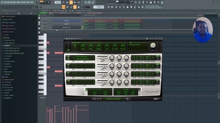Open the Pattern 1 selector dropdown
The height and width of the screenshot is (123, 220).
tap(99, 7)
